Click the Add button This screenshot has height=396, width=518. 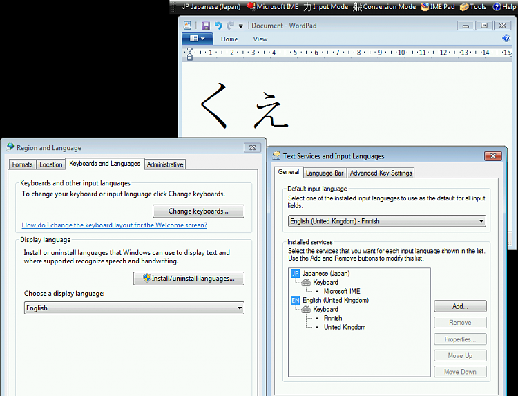pos(460,306)
